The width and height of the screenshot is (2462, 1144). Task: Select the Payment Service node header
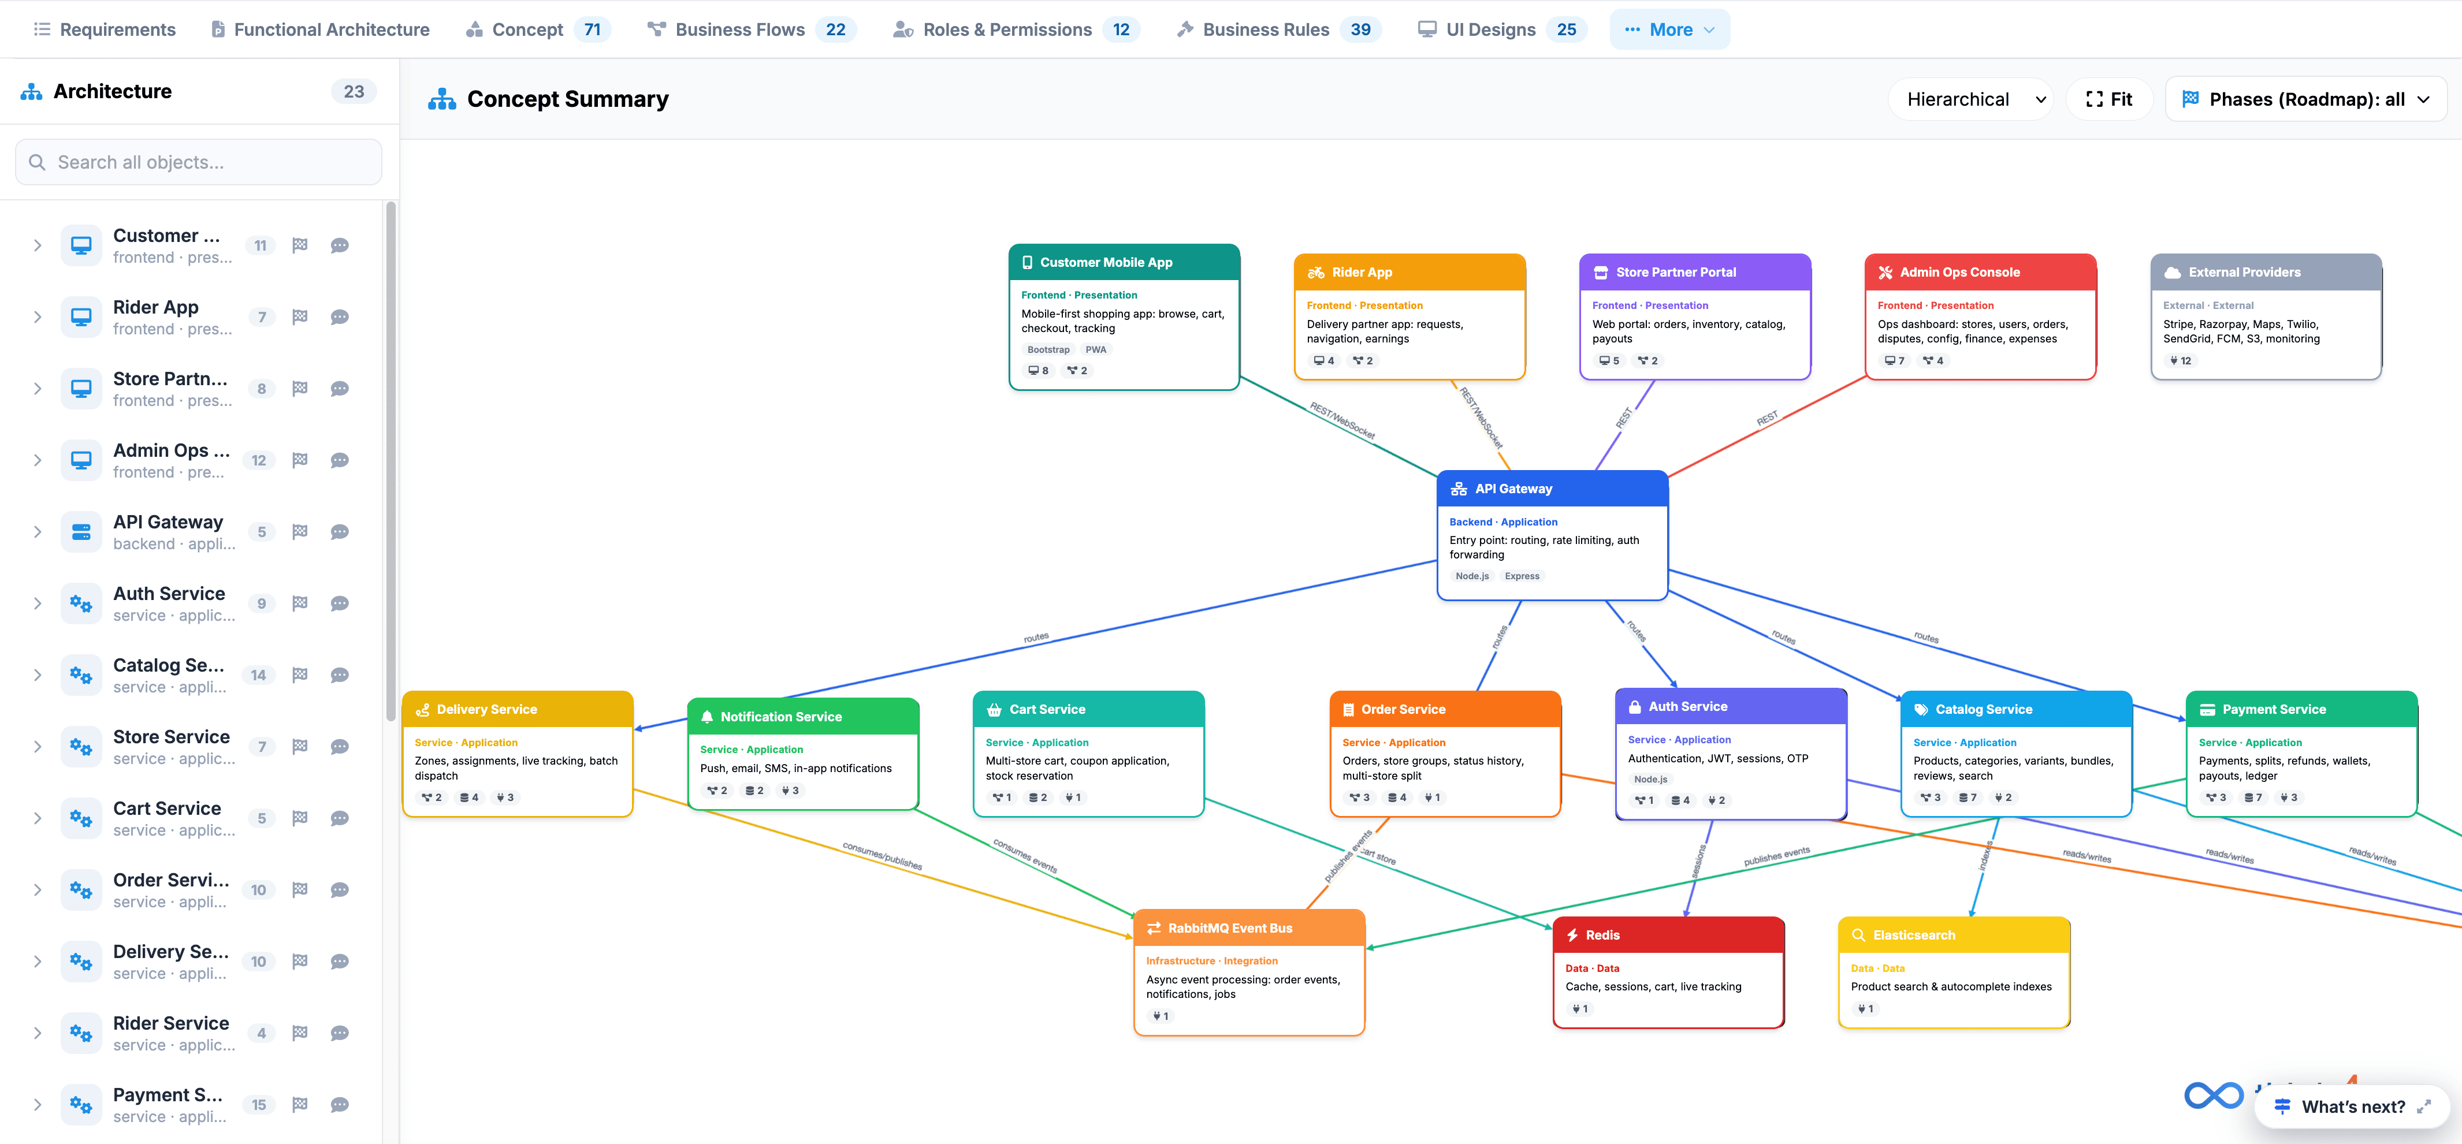(x=2301, y=709)
